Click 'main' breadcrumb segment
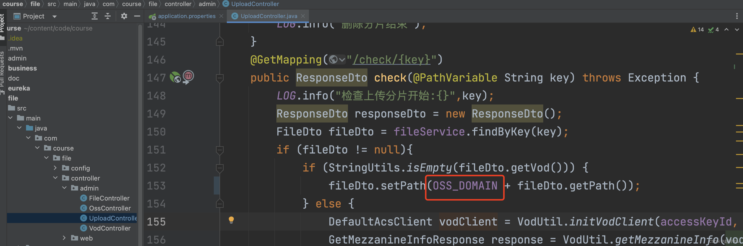Viewport: 743px width, 246px height. click(70, 4)
